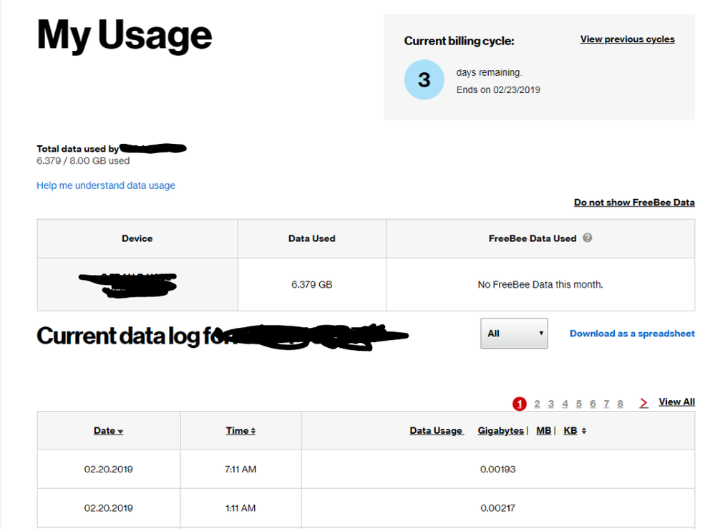The image size is (715, 529).
Task: Jump to page 5 of log
Action: (x=579, y=404)
